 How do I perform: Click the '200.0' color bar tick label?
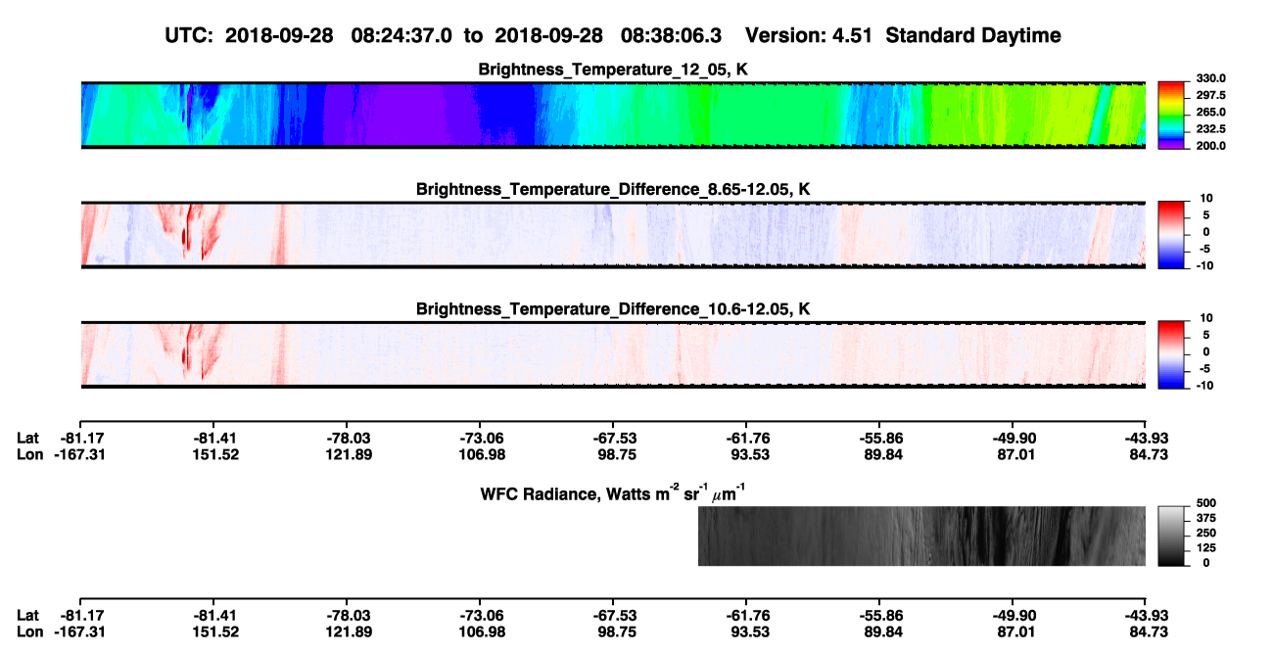1211,145
